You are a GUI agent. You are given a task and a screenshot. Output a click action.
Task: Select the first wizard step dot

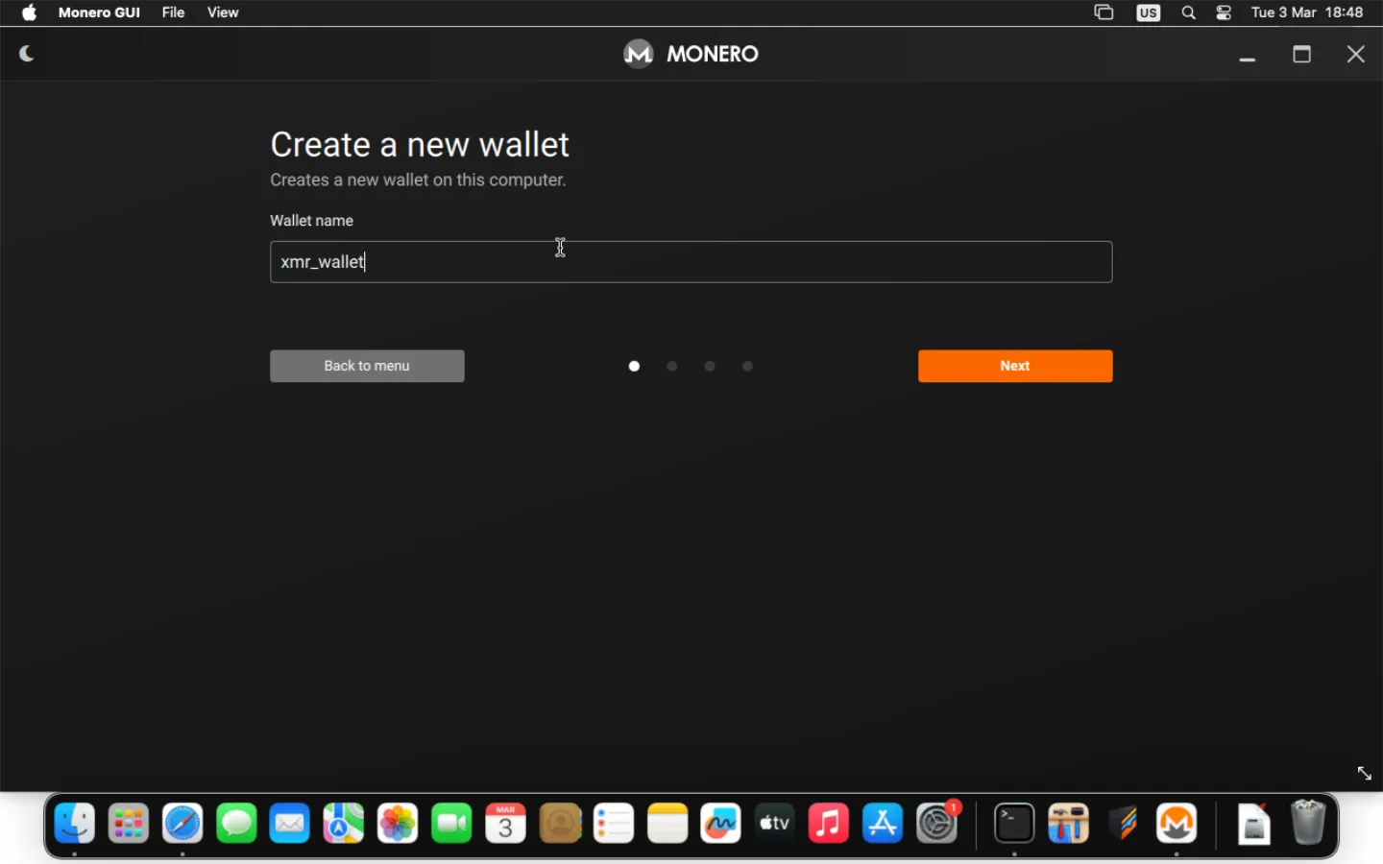[x=634, y=366]
